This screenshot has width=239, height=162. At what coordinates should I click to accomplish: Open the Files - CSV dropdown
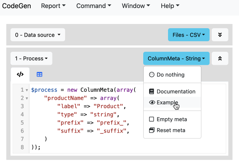[189, 35]
